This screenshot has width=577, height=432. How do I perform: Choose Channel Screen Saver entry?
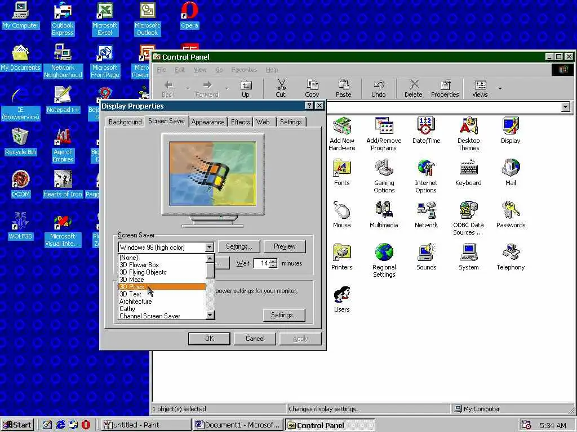point(162,316)
